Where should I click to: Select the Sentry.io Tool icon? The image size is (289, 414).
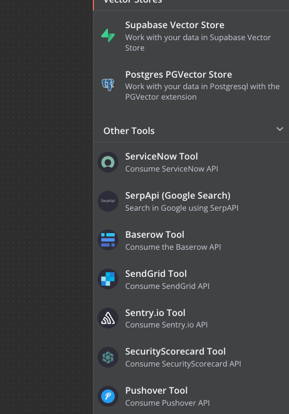pyautogui.click(x=108, y=318)
